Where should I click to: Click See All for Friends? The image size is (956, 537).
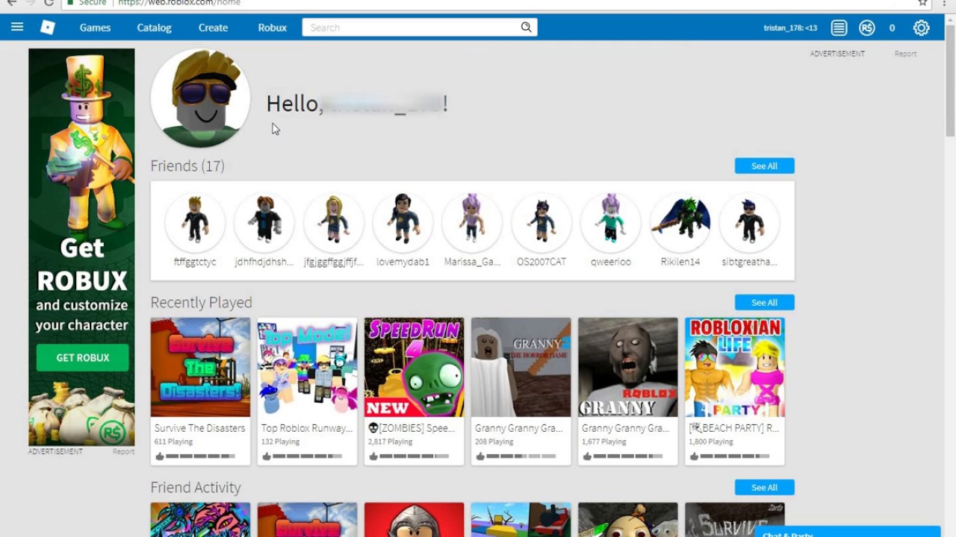pos(764,166)
